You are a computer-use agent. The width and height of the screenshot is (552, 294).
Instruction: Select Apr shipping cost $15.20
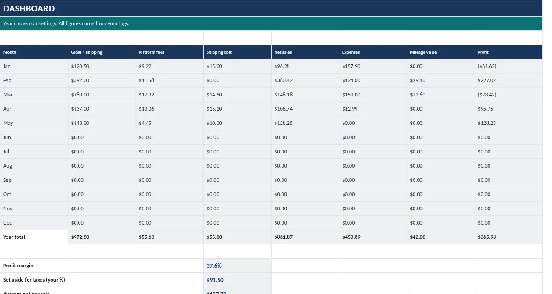tap(237, 109)
